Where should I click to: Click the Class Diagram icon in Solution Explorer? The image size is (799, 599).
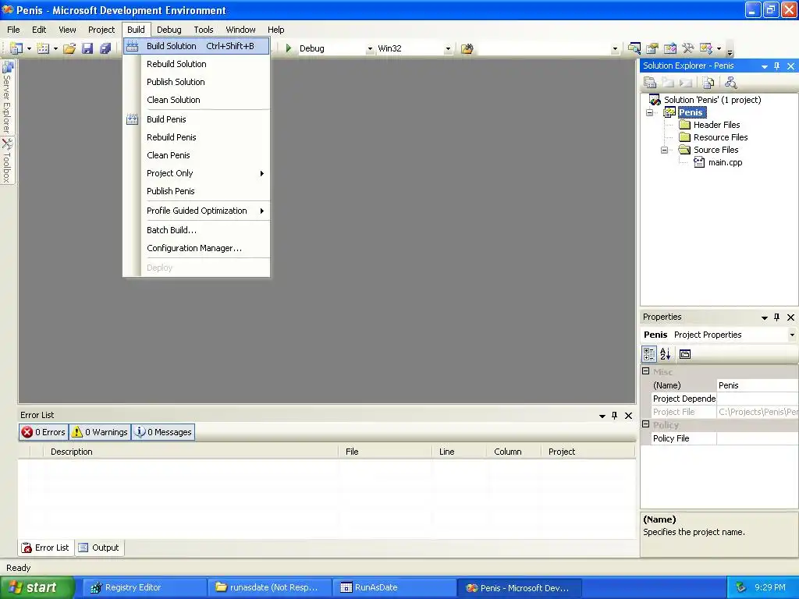pos(730,83)
